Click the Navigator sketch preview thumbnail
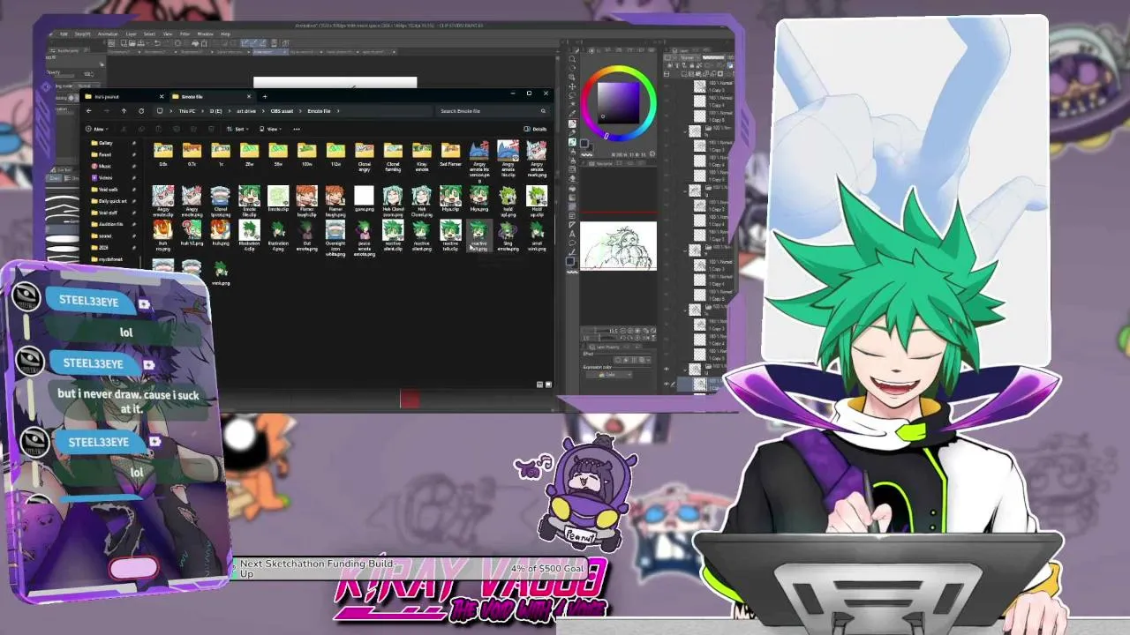1130x635 pixels. 618,245
